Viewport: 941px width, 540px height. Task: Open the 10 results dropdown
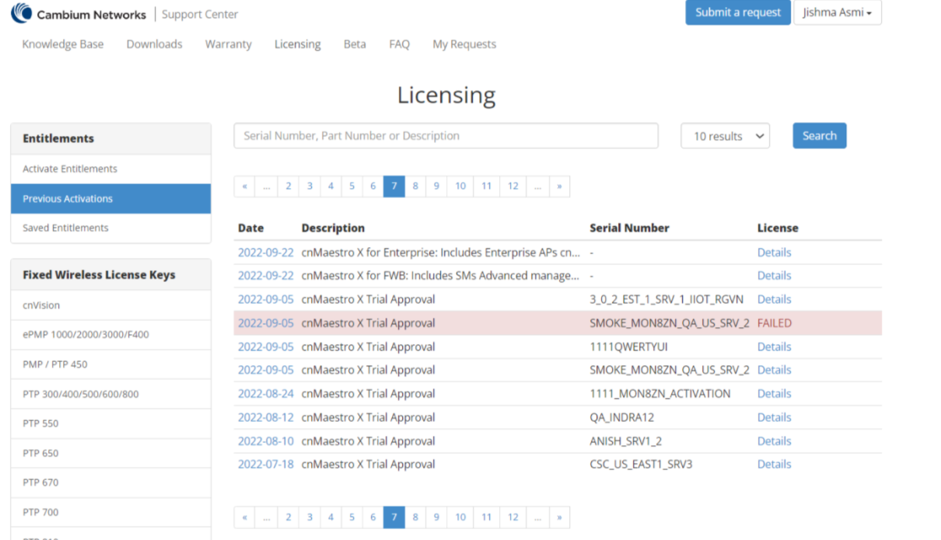(724, 135)
